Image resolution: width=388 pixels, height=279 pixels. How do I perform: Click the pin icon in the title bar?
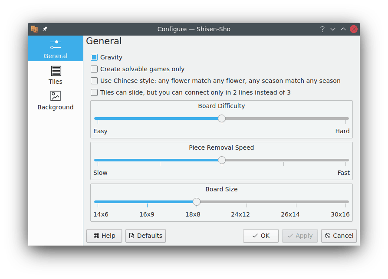point(45,29)
